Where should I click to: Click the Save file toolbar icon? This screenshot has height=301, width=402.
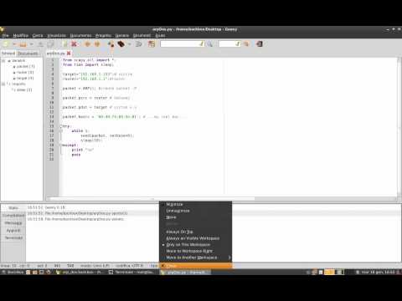point(40,44)
